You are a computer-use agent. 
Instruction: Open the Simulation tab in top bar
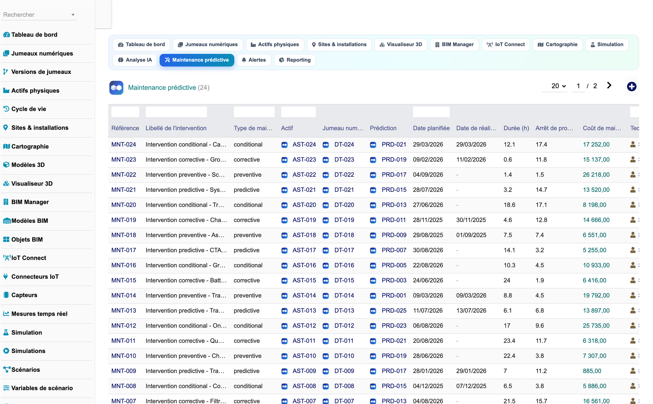pyautogui.click(x=607, y=45)
